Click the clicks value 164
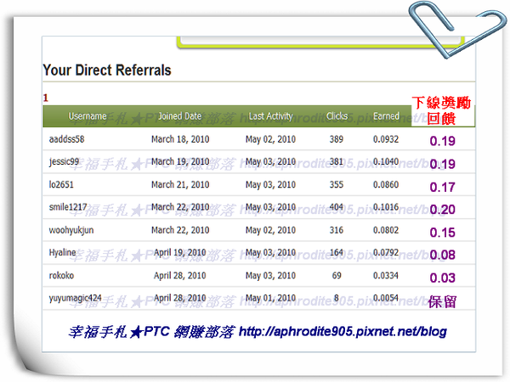The image size is (510, 382). pyautogui.click(x=337, y=252)
